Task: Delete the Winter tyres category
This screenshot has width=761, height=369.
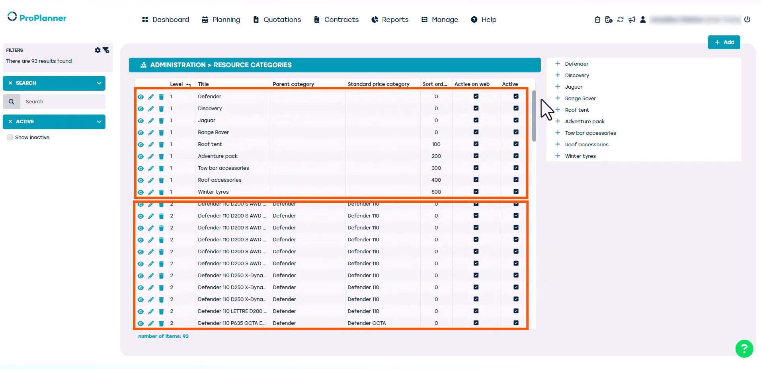Action: pos(161,192)
